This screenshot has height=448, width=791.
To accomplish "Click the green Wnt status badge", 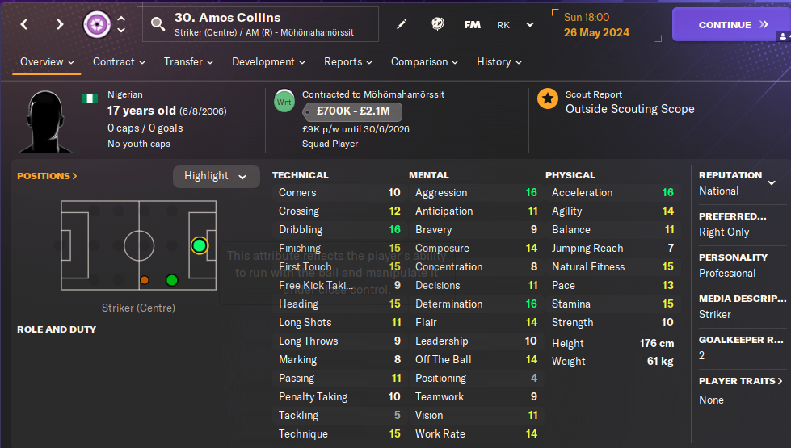I will pos(284,102).
